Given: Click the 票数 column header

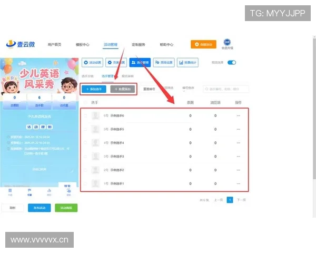Looking at the screenshot, I should (190, 102).
